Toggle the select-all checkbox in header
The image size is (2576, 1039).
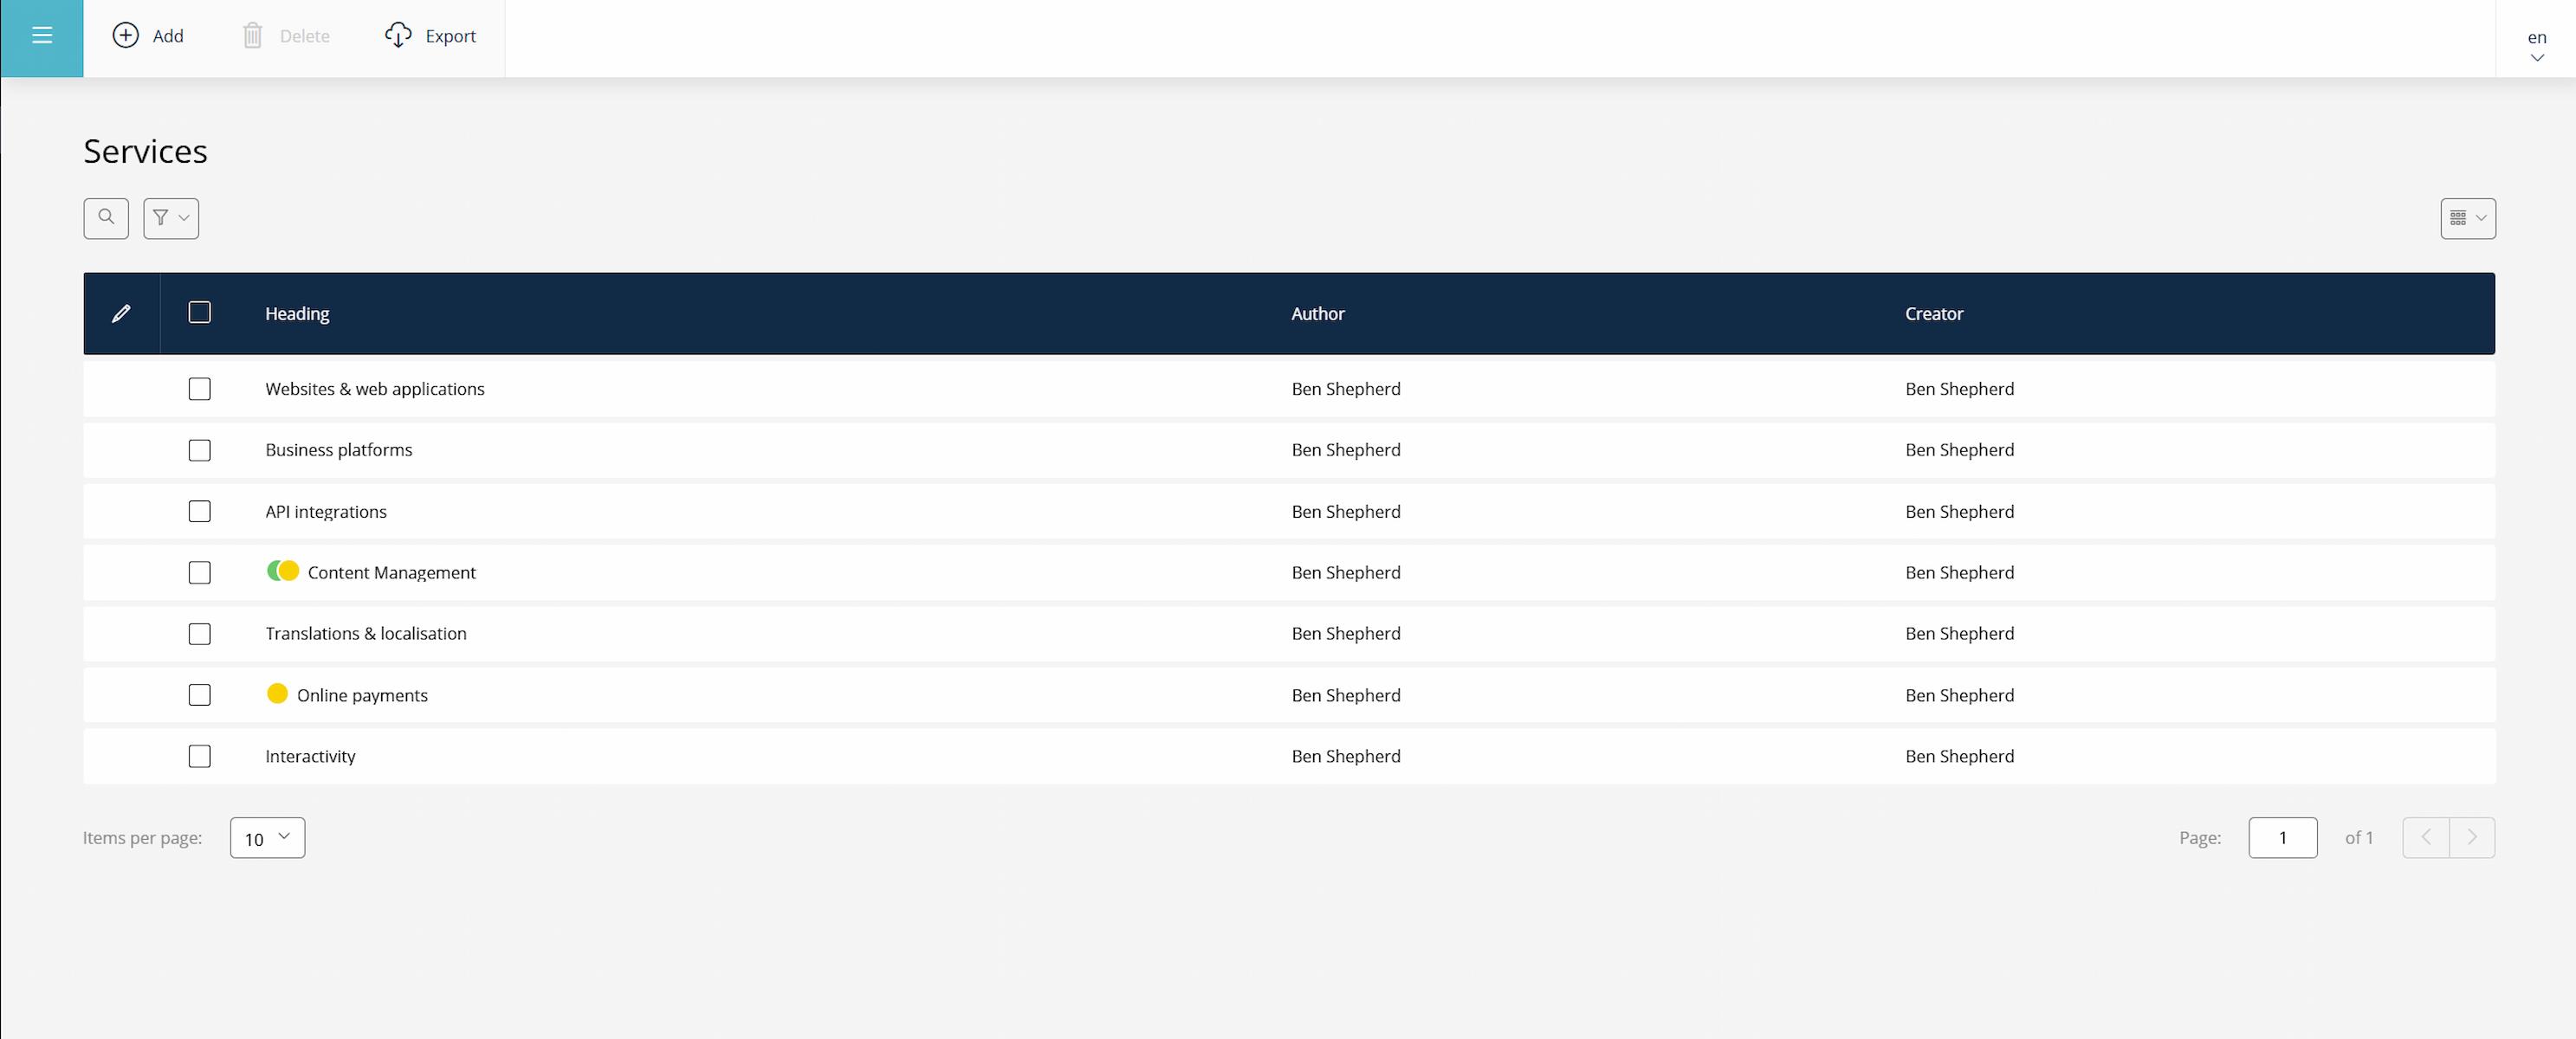pos(200,312)
